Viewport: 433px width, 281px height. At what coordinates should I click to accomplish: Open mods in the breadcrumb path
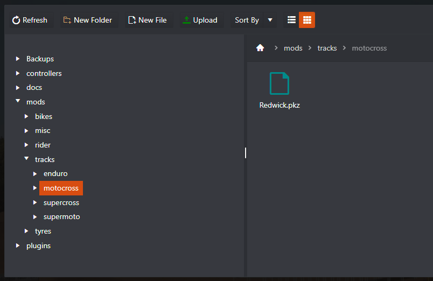pyautogui.click(x=293, y=48)
